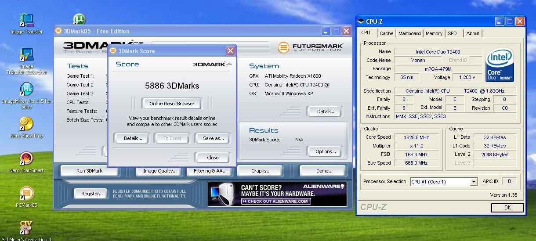Click the Save as button

[x=213, y=138]
